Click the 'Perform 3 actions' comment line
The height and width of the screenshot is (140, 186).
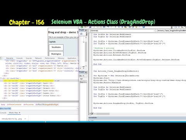[104, 48]
